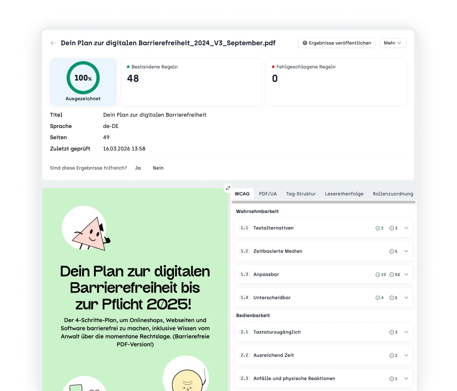The width and height of the screenshot is (457, 391).
Task: Click the 100% score circle
Action: (83, 78)
